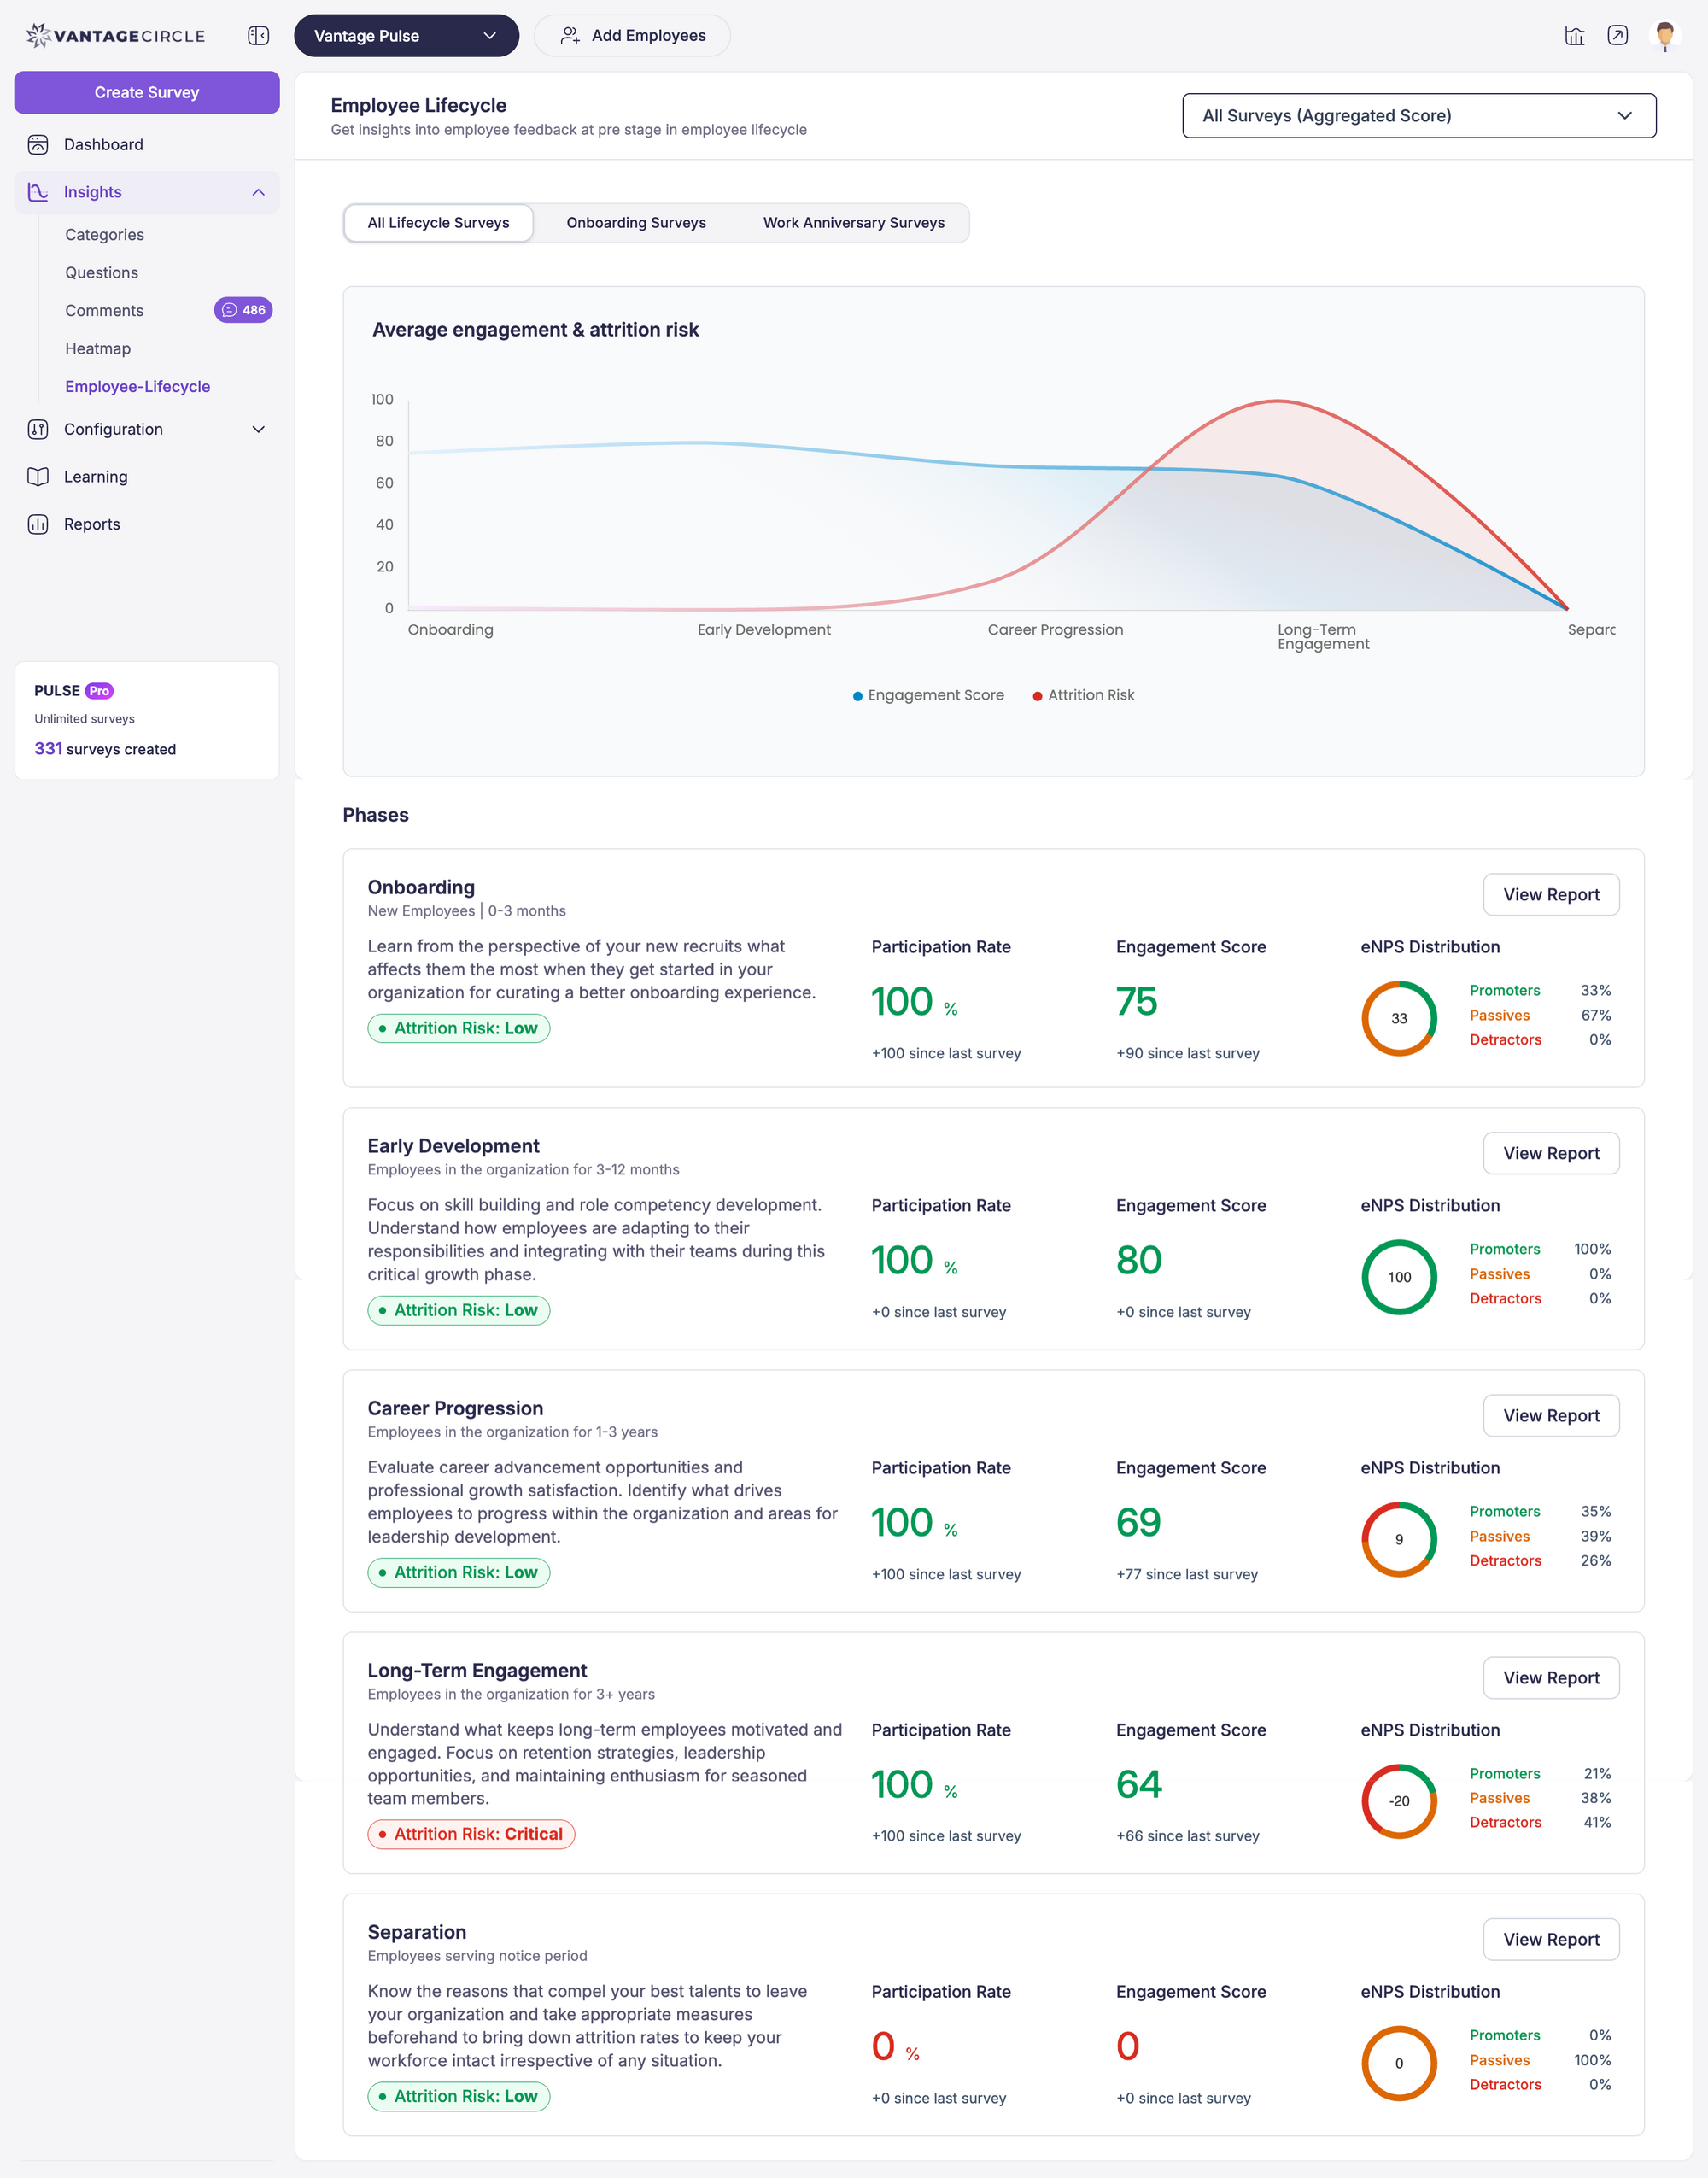Select the Work Anniversary Surveys tab
The width and height of the screenshot is (1708, 2178).
coord(854,222)
